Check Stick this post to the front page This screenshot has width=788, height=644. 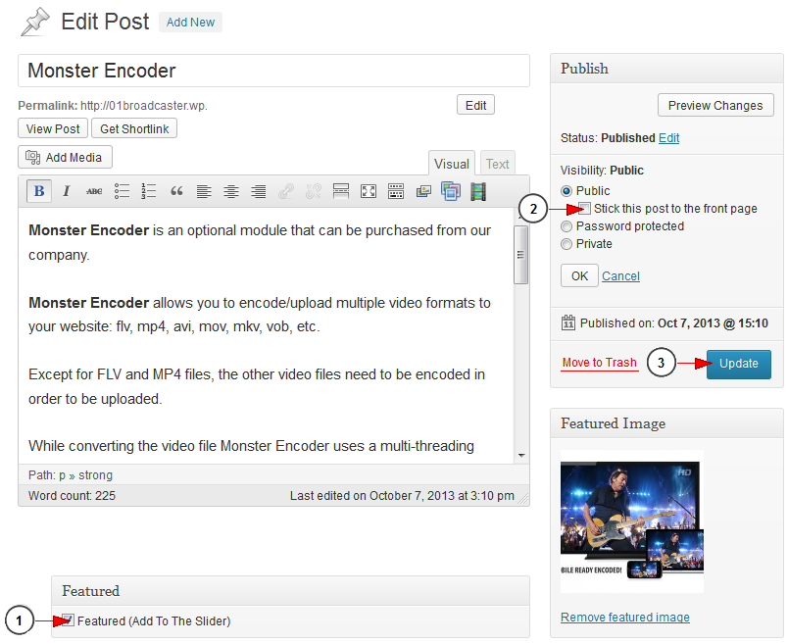tap(584, 208)
